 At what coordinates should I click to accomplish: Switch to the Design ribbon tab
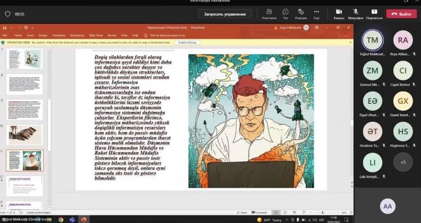pyautogui.click(x=43, y=36)
